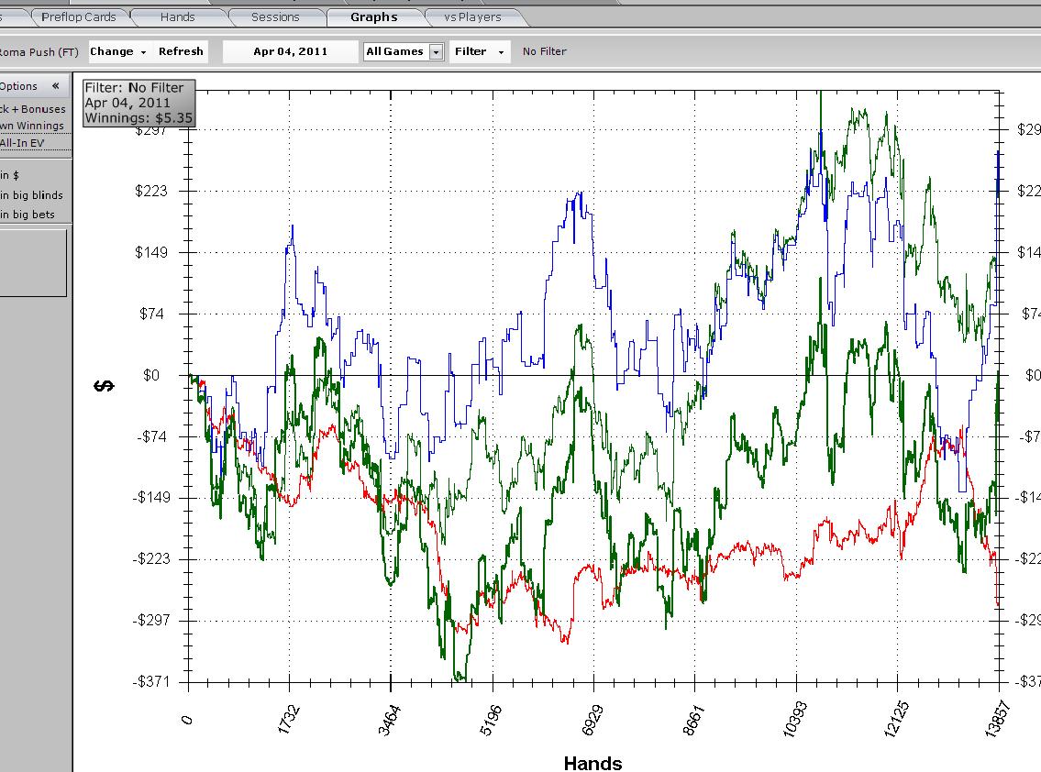Click the Apr 04, 2011 date field
The image size is (1041, 772).
pos(290,51)
